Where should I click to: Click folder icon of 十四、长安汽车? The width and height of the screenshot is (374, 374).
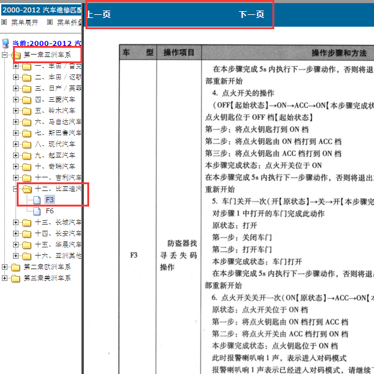pyautogui.click(x=27, y=234)
